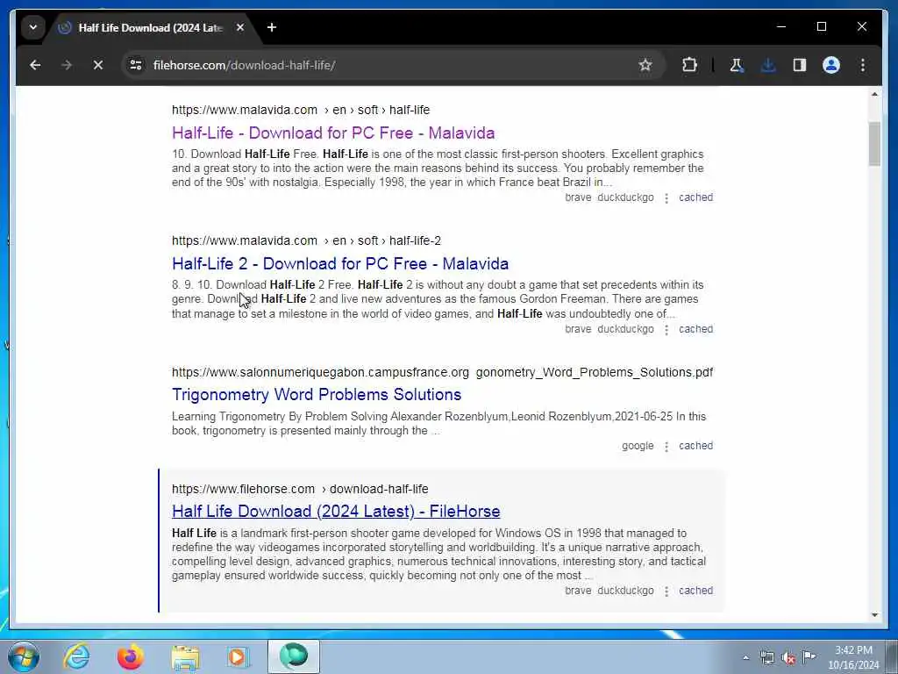Image resolution: width=898 pixels, height=674 pixels.
Task: Launch Firefox from taskbar
Action: [x=131, y=656]
